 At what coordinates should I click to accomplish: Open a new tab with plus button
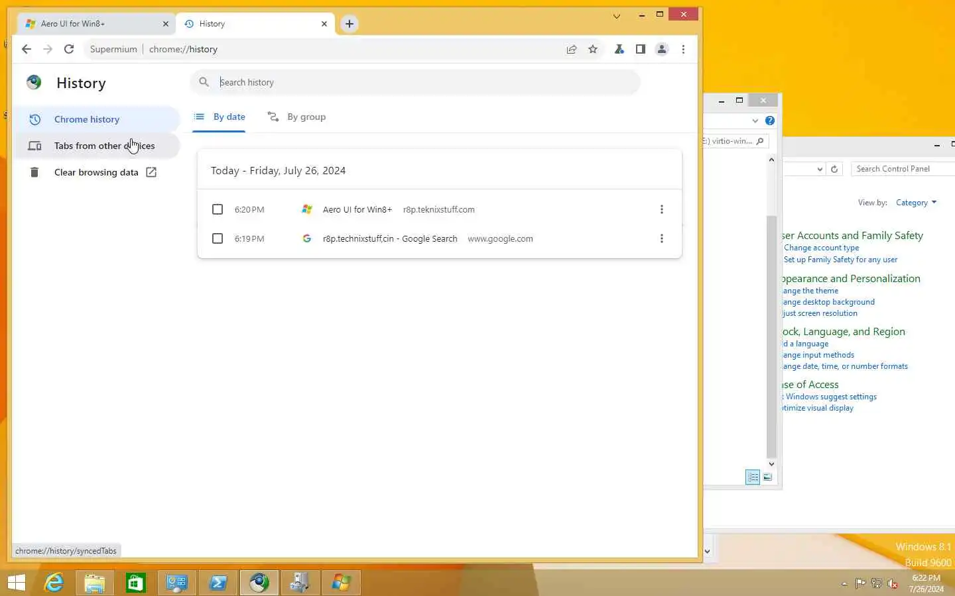coord(350,24)
